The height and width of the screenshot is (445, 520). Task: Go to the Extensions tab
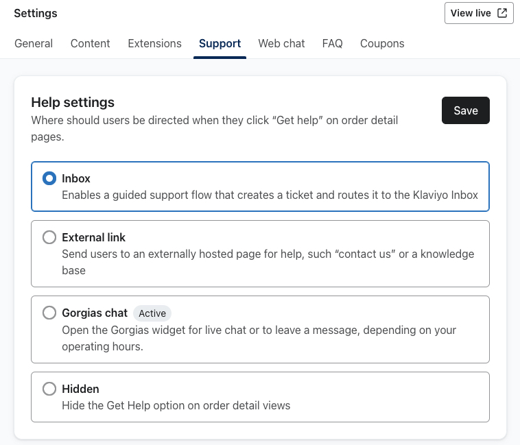tap(154, 43)
